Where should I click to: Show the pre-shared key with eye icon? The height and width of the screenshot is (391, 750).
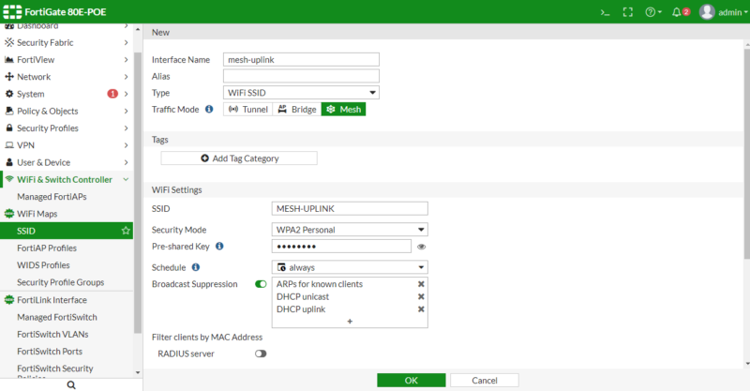click(422, 247)
